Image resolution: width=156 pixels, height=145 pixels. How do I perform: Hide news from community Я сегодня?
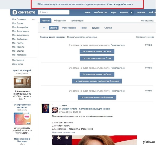pos(97,81)
